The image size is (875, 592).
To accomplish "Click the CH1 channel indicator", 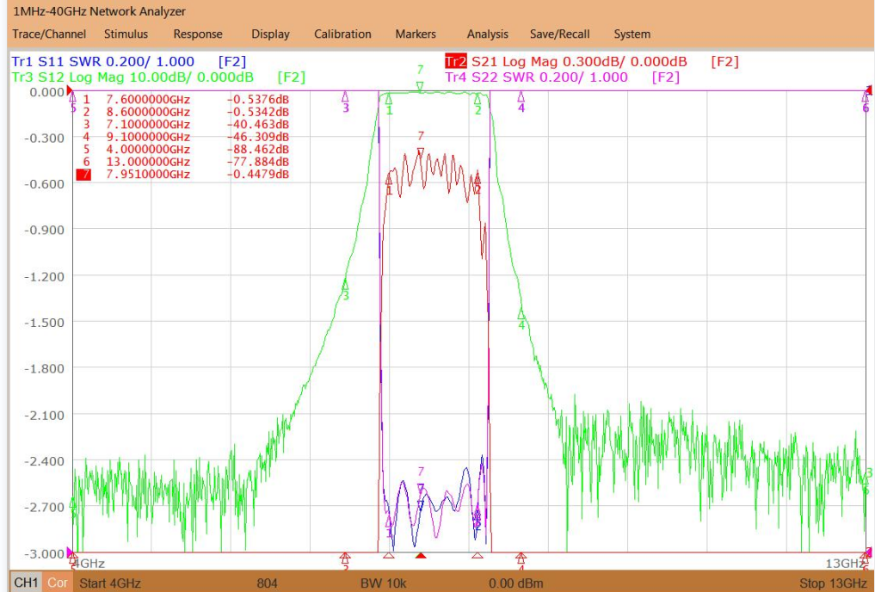I will (26, 583).
